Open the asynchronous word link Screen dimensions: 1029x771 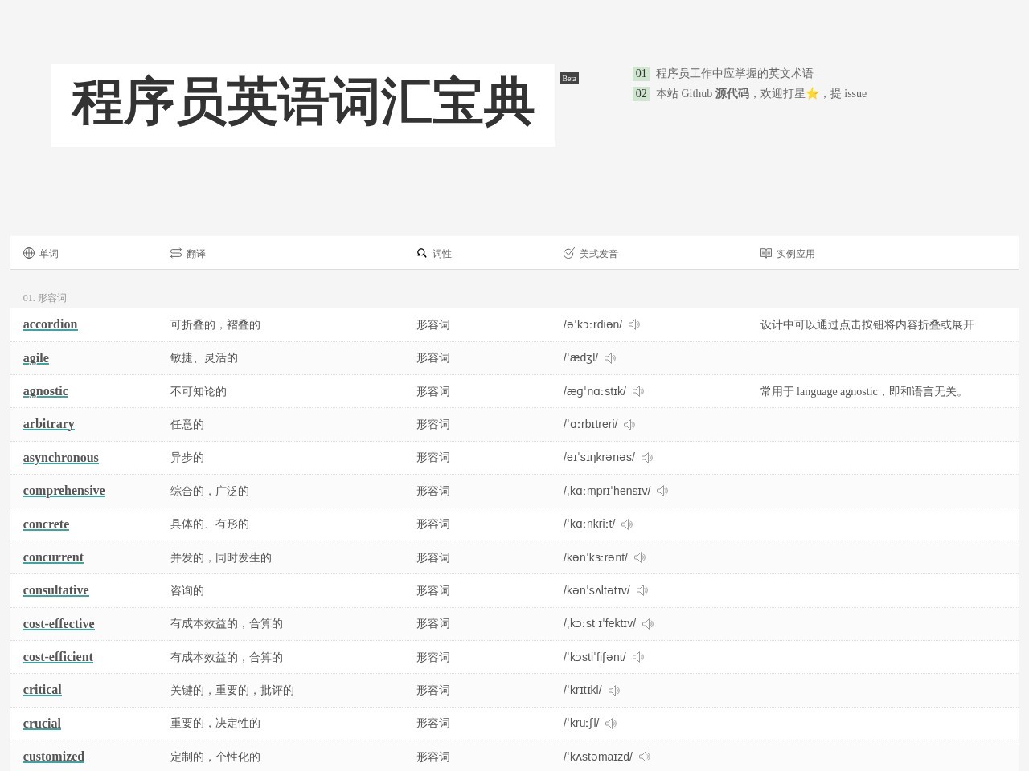coord(61,458)
